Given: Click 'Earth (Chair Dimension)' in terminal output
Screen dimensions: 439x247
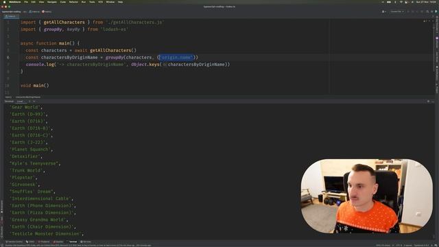Looking at the screenshot, I should [x=43, y=226].
